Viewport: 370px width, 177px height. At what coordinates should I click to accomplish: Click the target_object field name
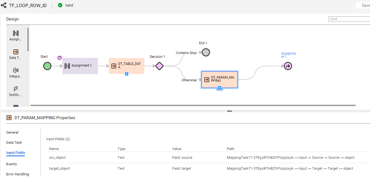60,169
